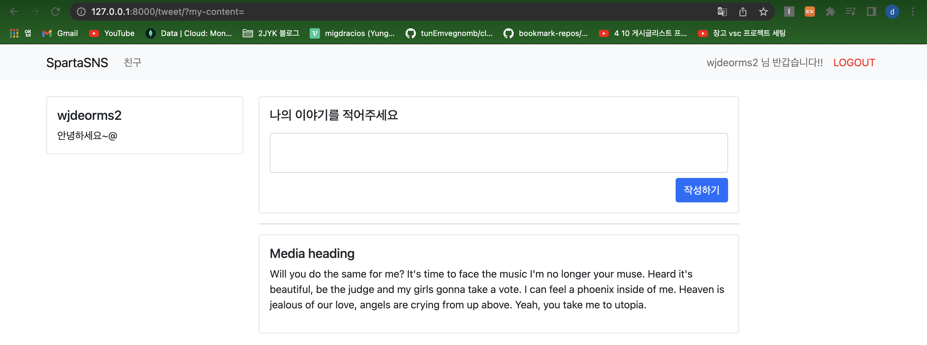Open the 2JYK 블로그 bookmark folder
927x345 pixels.
[x=271, y=33]
